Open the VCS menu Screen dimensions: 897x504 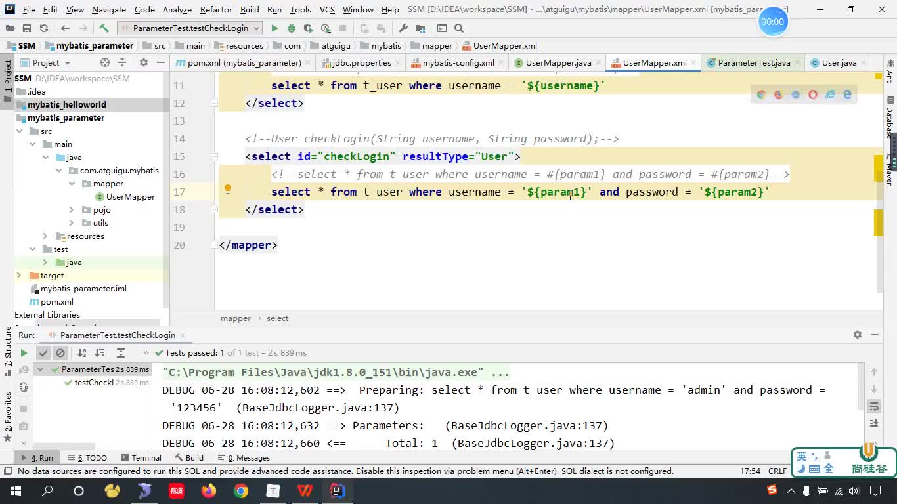(327, 9)
